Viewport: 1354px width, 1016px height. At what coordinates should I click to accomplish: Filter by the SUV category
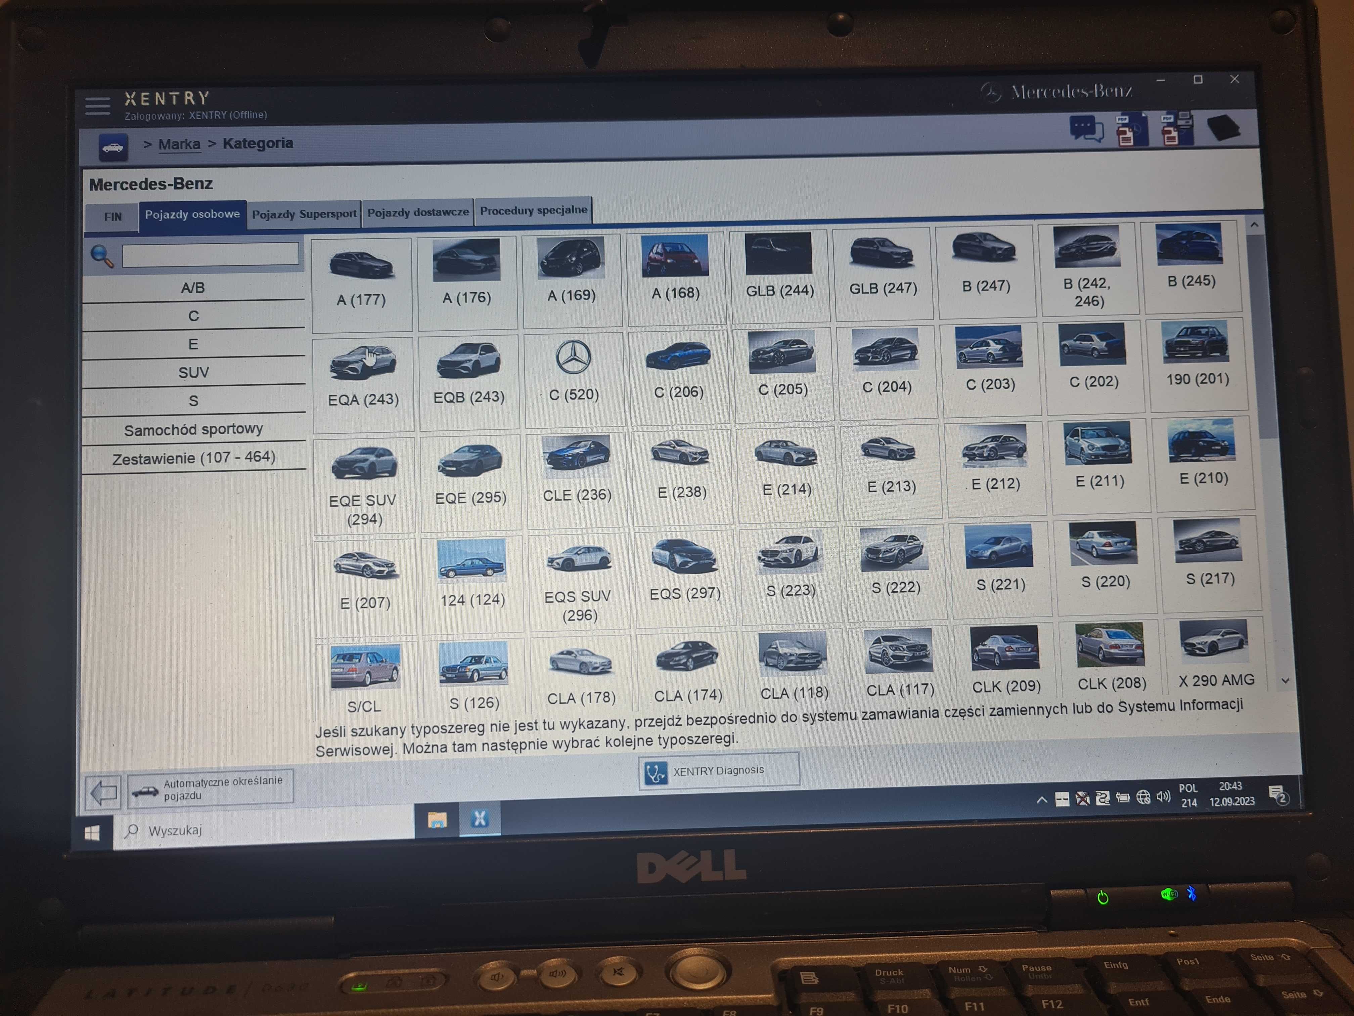193,372
